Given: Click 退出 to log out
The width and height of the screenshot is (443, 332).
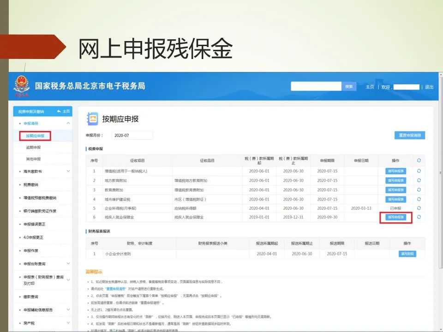Looking at the screenshot, I should point(429,87).
